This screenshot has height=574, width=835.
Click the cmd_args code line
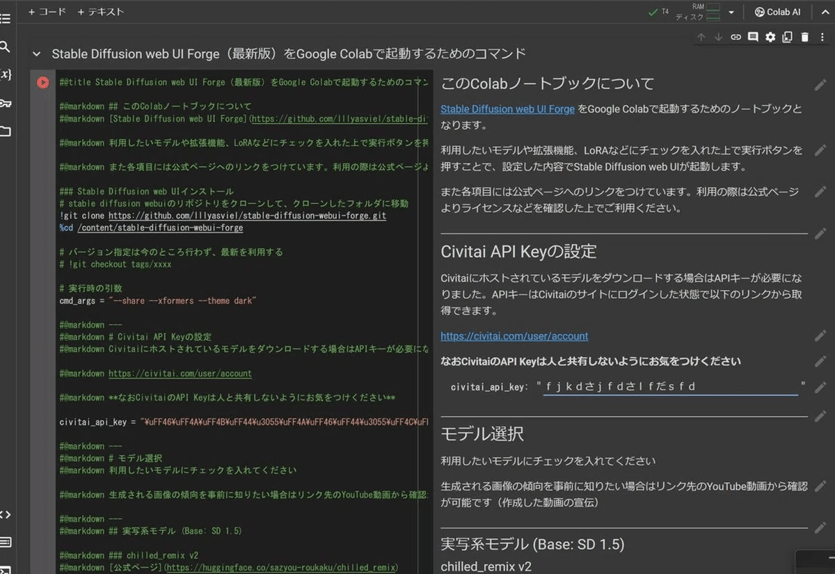click(x=158, y=301)
